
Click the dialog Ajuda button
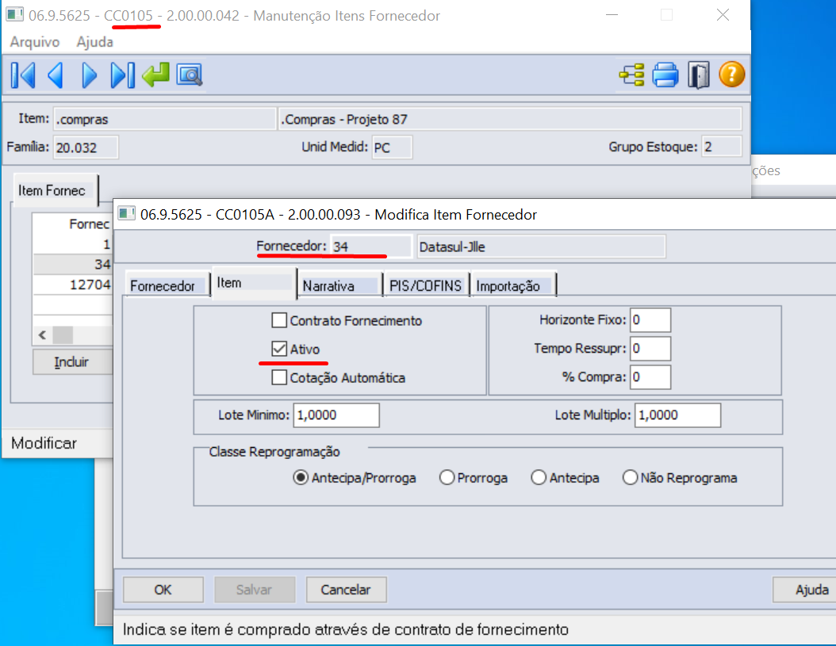806,590
